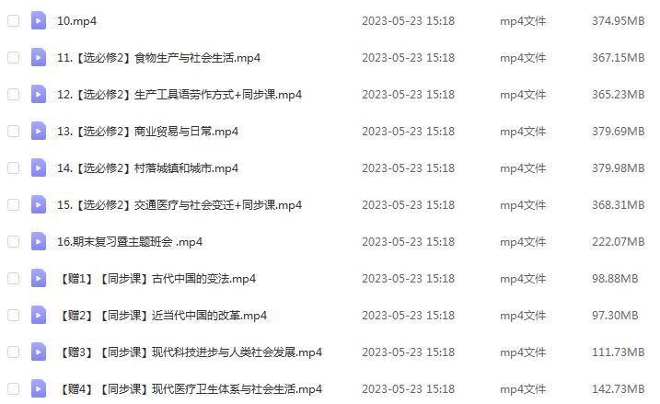
Task: Check the box for 【赠4】现代医疗卫生体系与社会生活
Action: click(14, 389)
